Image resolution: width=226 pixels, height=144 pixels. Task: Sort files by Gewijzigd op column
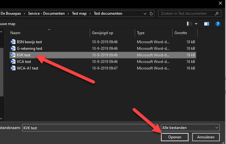point(103,33)
